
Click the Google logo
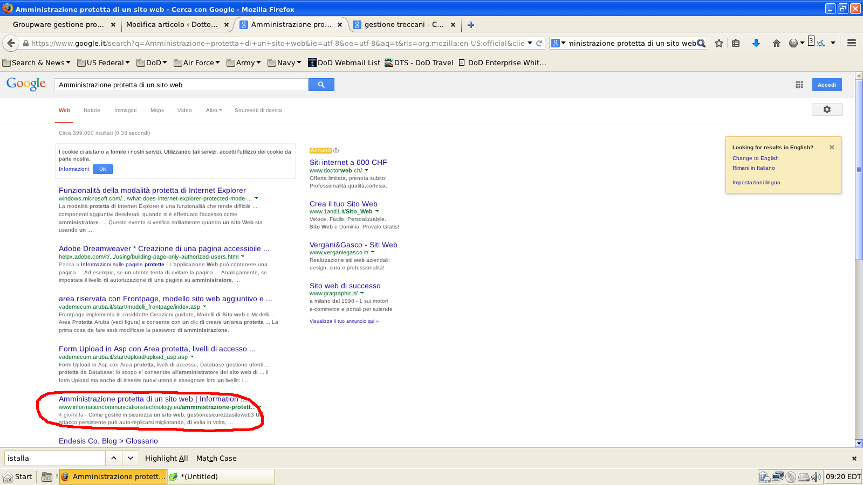pos(26,84)
